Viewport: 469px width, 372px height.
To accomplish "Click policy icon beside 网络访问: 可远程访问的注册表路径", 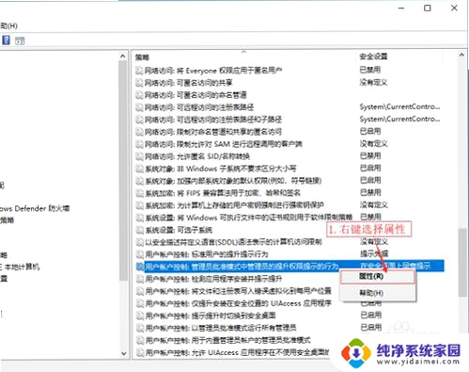I will click(x=139, y=107).
